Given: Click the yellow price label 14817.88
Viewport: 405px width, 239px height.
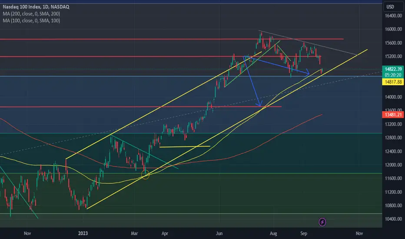Looking at the screenshot, I should (x=393, y=82).
